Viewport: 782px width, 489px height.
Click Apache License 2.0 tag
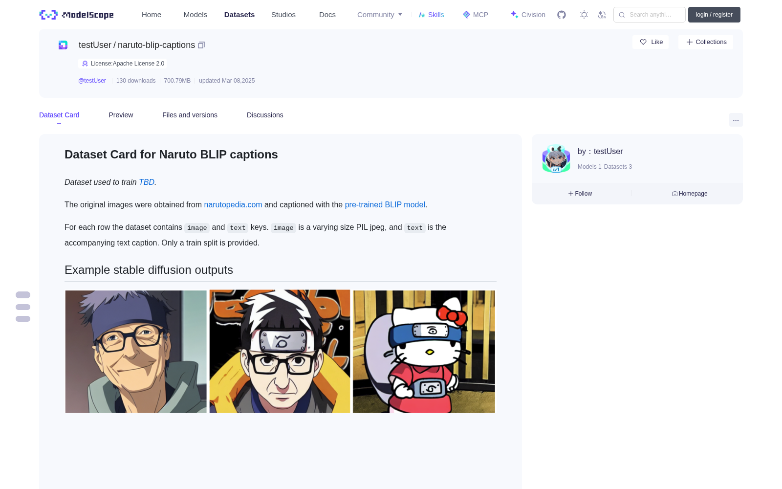tap(122, 64)
